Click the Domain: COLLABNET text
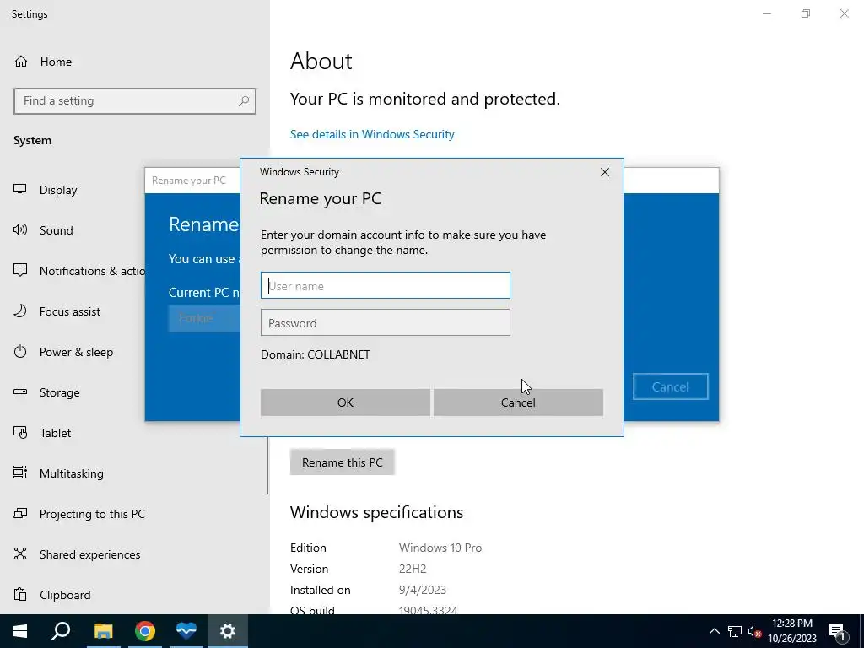864x648 pixels. pyautogui.click(x=316, y=355)
